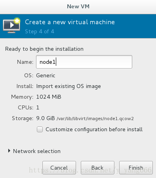This screenshot has height=178, width=156.
Task: Click the new virtual machine monitor icon
Action: click(x=11, y=25)
